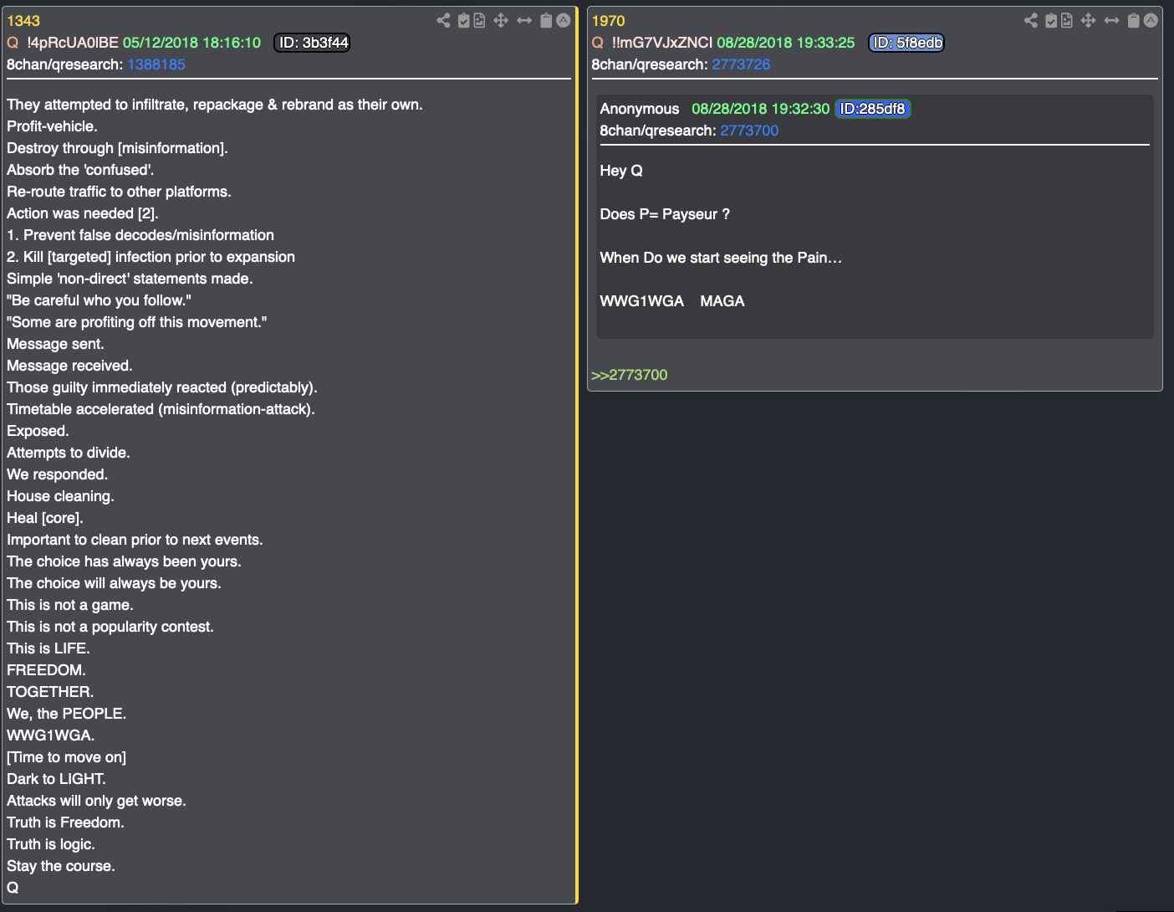Click the share icon on post 1343

coord(443,21)
